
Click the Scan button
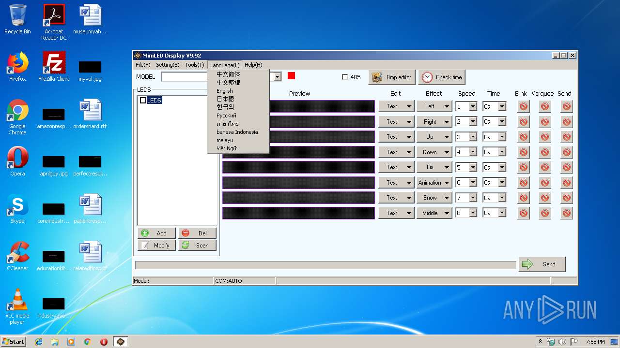click(x=197, y=246)
